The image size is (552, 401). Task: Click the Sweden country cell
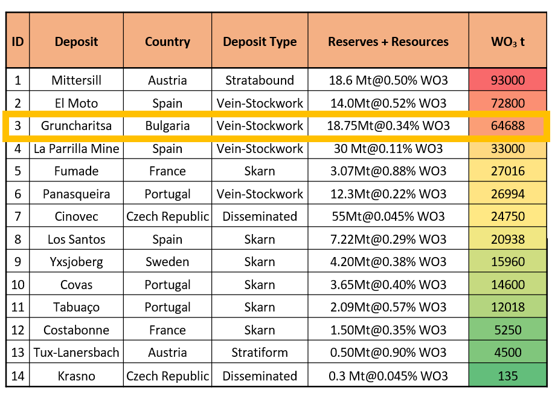[x=167, y=262]
